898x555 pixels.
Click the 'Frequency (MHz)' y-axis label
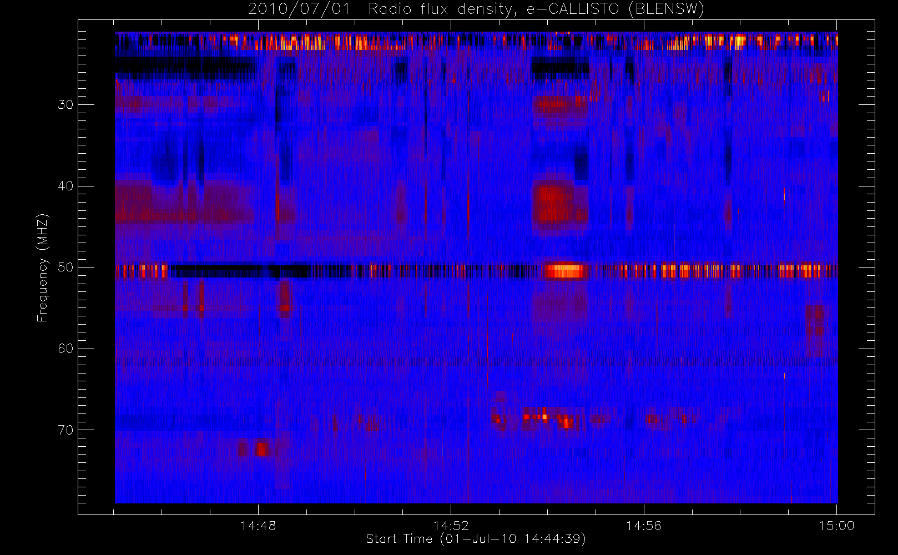click(43, 268)
